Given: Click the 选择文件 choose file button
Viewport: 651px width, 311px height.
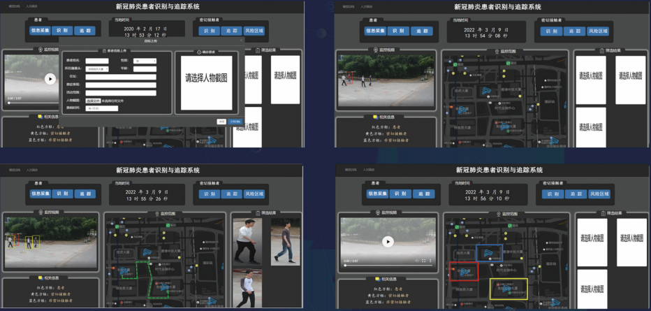Looking at the screenshot, I should (x=94, y=101).
